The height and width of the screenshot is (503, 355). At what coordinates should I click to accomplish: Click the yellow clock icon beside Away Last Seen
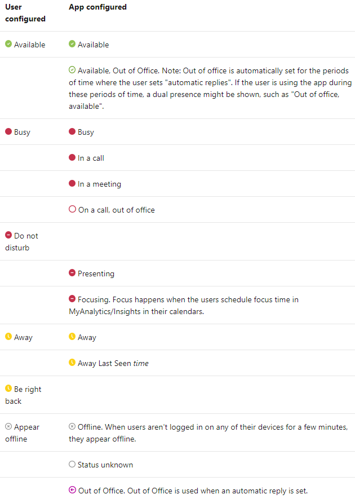[72, 363]
